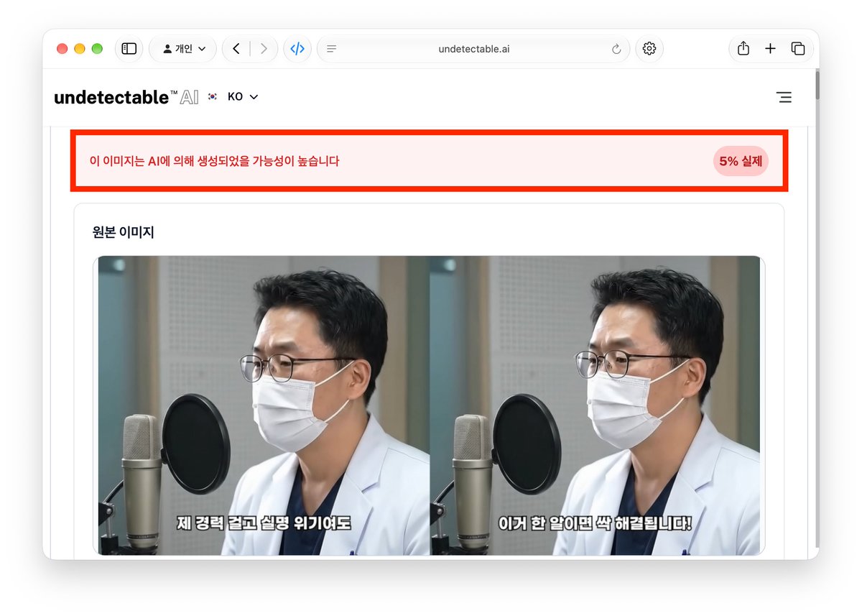862x616 pixels.
Task: Maximize the Safari window
Action: (x=97, y=49)
